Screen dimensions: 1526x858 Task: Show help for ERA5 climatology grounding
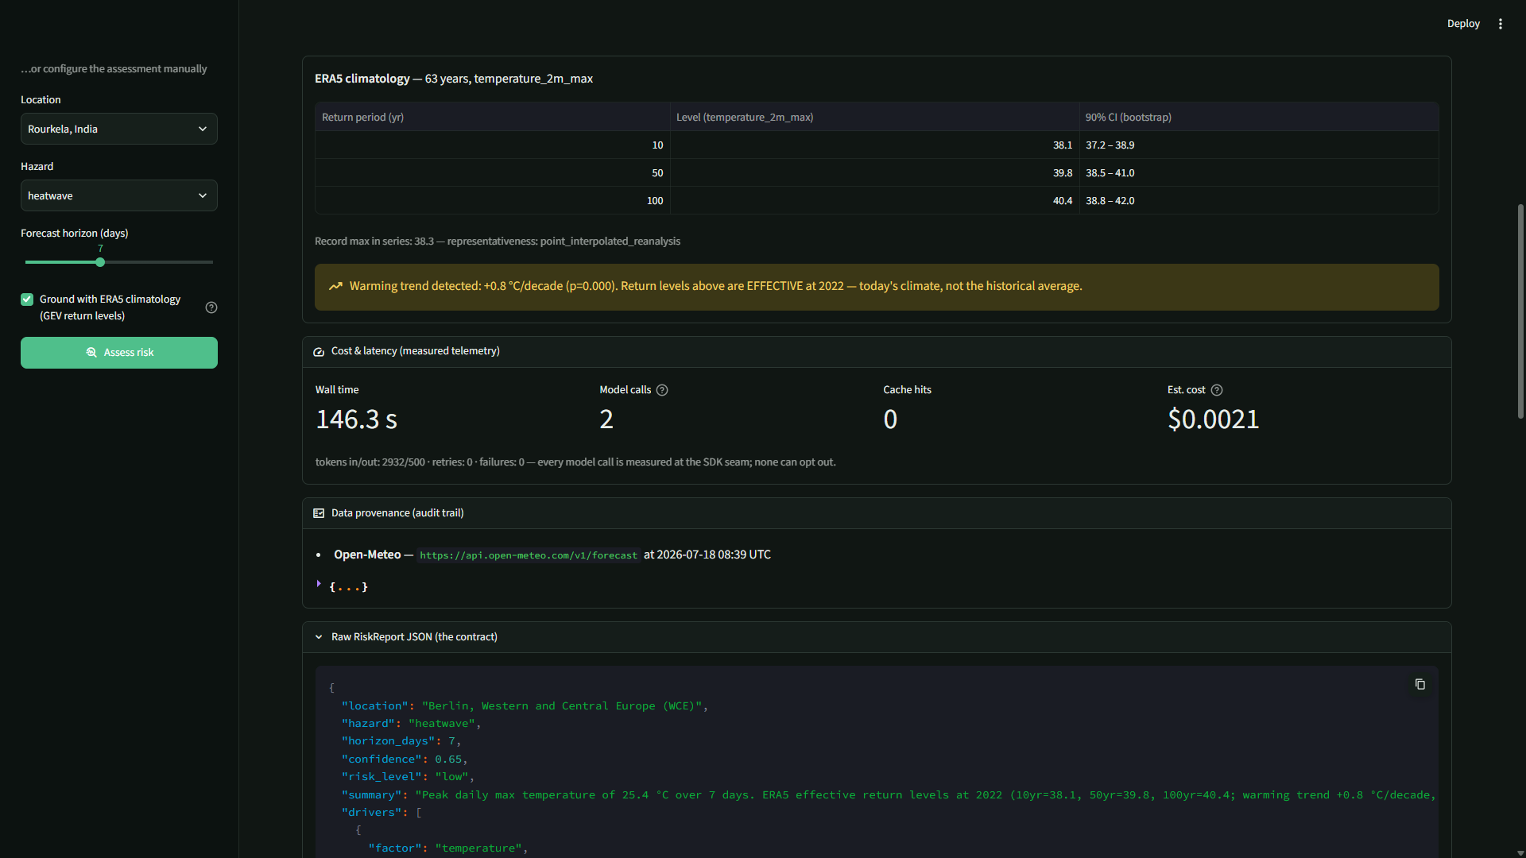pos(211,307)
